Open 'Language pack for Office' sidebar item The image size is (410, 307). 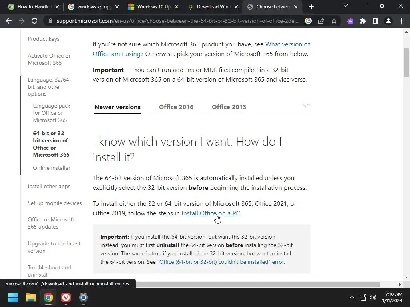pyautogui.click(x=52, y=113)
